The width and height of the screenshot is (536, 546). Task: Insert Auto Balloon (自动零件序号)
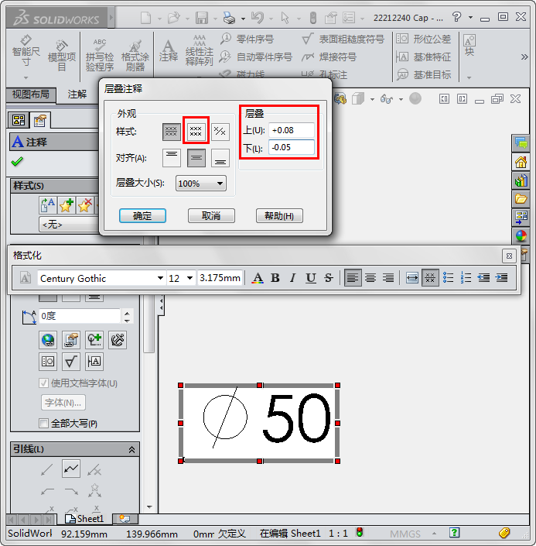pyautogui.click(x=256, y=57)
